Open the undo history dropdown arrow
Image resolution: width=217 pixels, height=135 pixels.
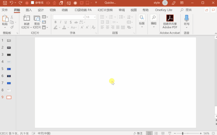[x=15, y=3]
